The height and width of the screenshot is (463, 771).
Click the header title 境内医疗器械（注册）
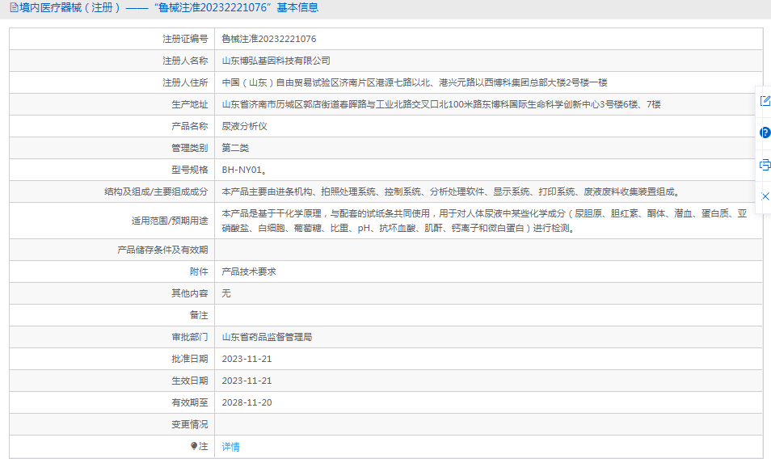(x=70, y=7)
